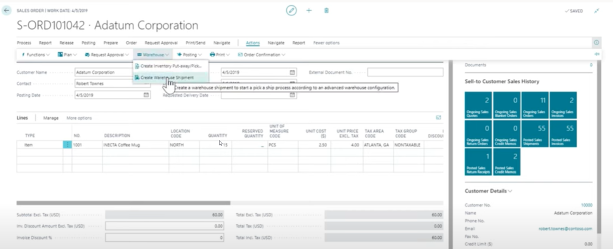Expand the Order Confirmation dropdown
The height and width of the screenshot is (249, 613).
(x=261, y=55)
